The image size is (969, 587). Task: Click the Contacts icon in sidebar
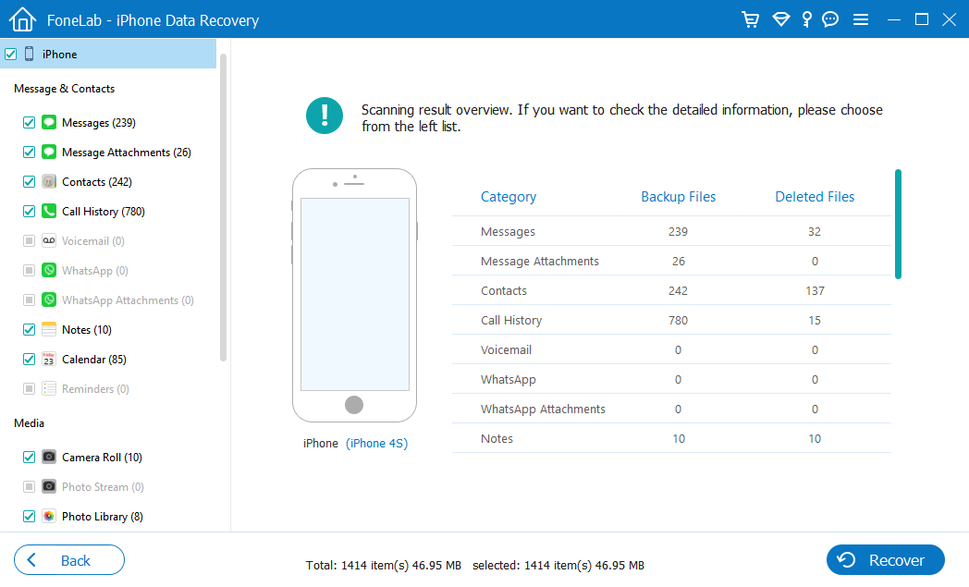click(x=49, y=182)
